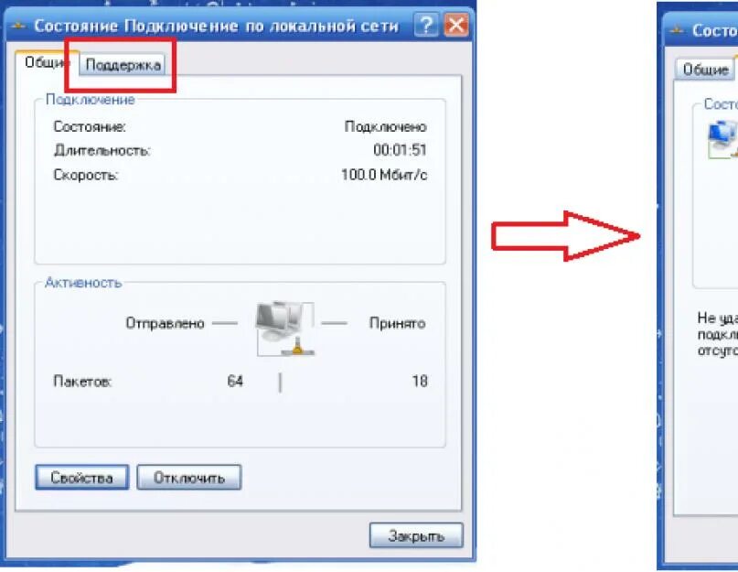Close the connection status dialog with X
The image size is (738, 572).
(456, 25)
